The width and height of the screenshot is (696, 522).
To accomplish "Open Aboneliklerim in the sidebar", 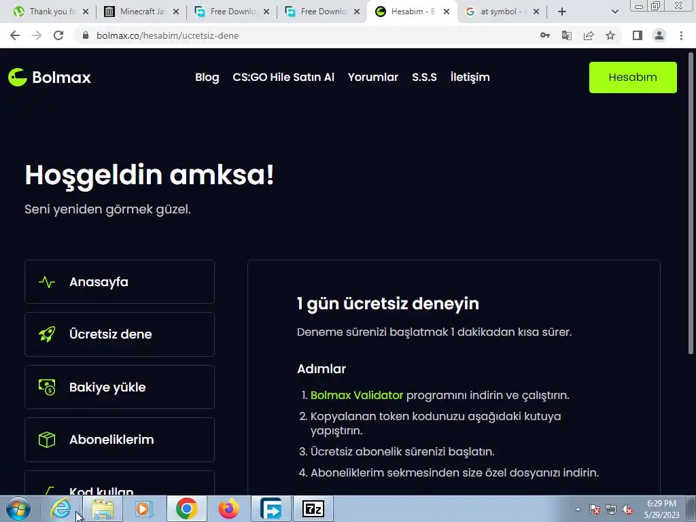I will (x=120, y=440).
